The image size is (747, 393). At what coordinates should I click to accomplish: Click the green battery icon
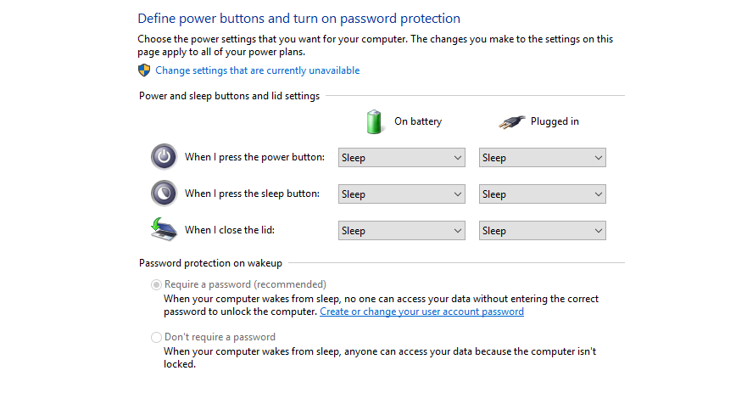374,121
